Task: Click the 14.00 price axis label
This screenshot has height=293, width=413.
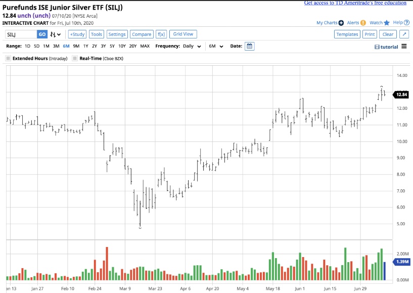Action: click(x=402, y=75)
